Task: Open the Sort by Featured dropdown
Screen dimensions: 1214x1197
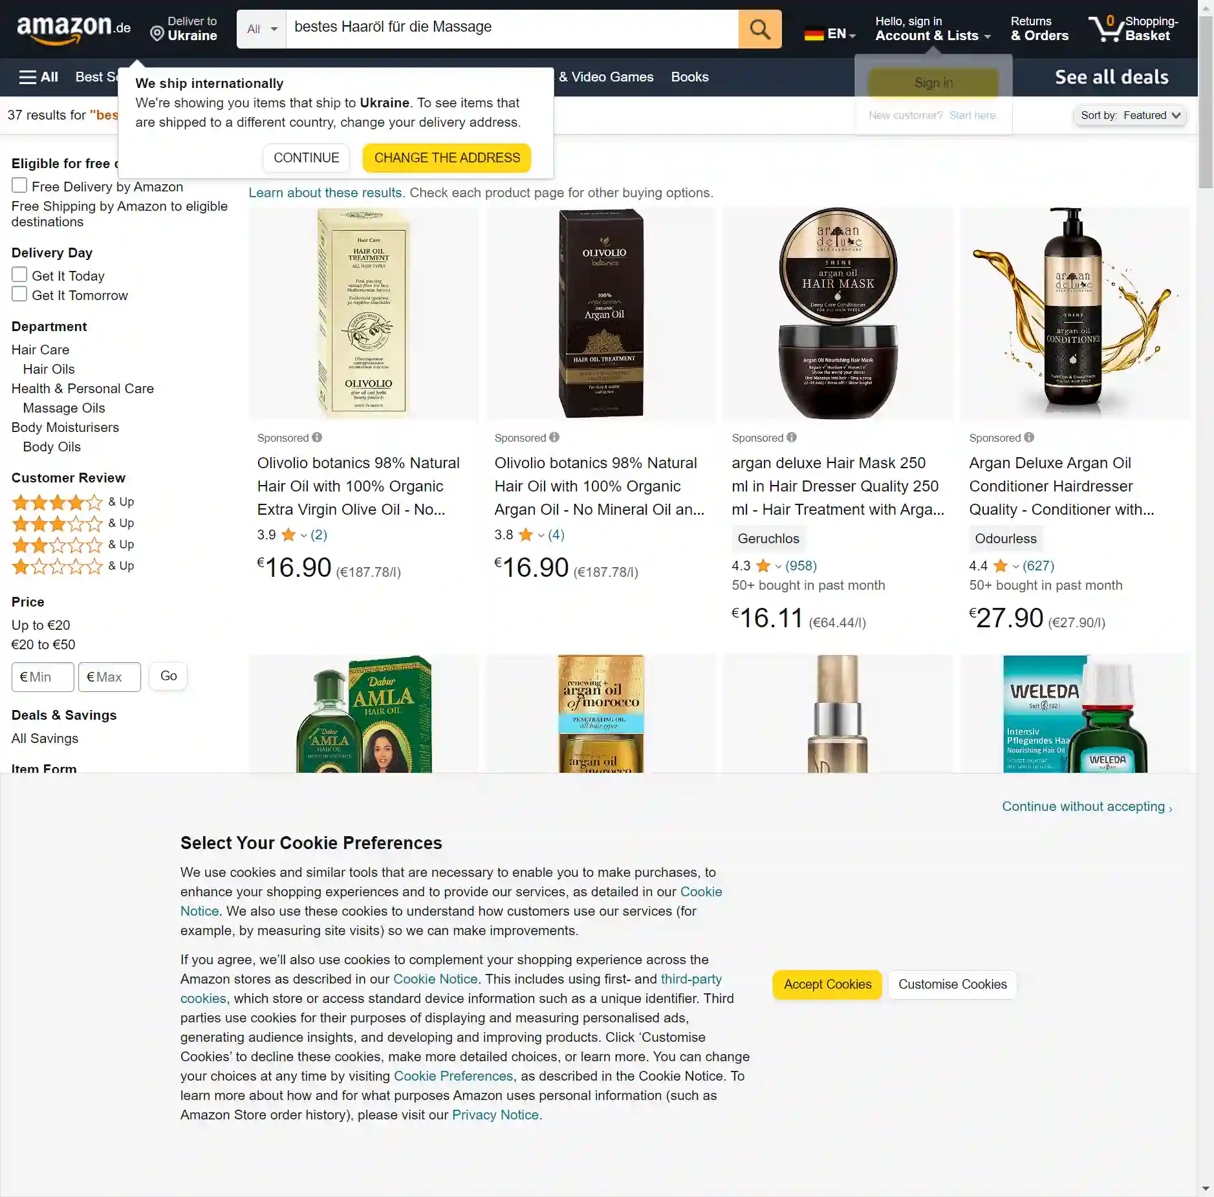Action: click(1130, 115)
